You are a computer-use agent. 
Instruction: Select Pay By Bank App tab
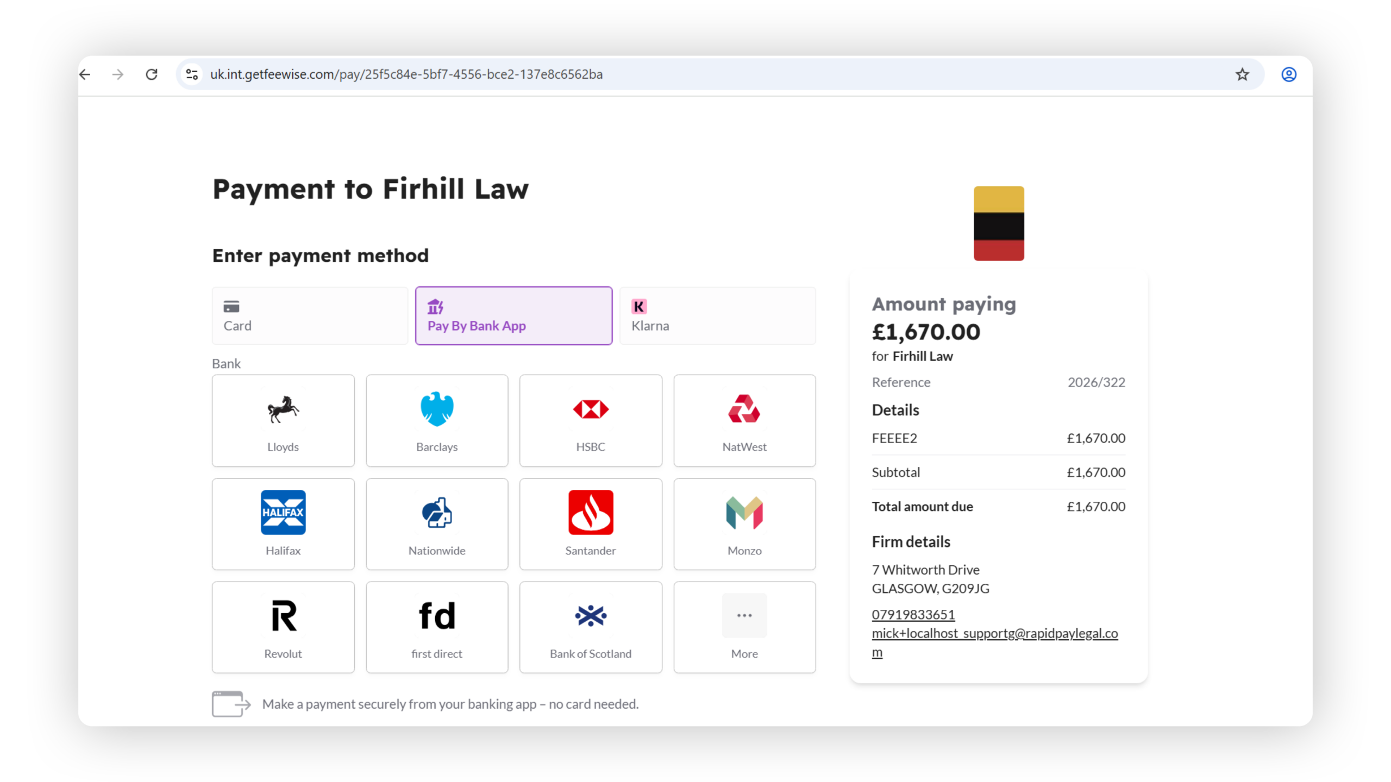click(513, 316)
